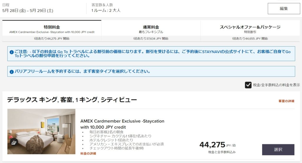Viewport: 302px width, 163px height.
Task: Open the photo gallery icon on room image
Action: [14, 143]
